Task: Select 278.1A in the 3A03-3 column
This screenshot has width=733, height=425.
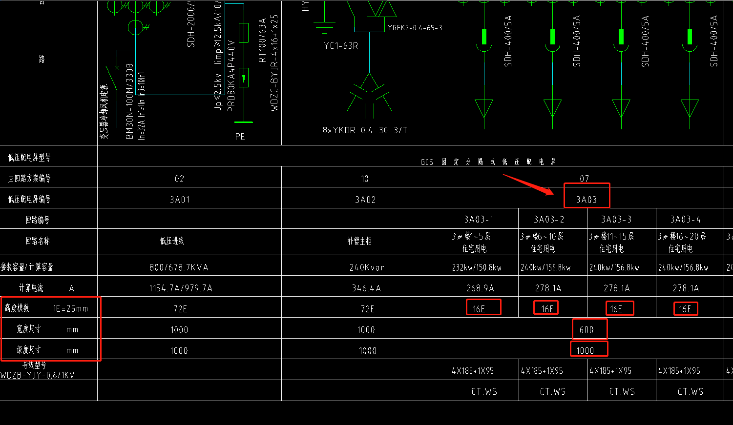Action: click(617, 288)
